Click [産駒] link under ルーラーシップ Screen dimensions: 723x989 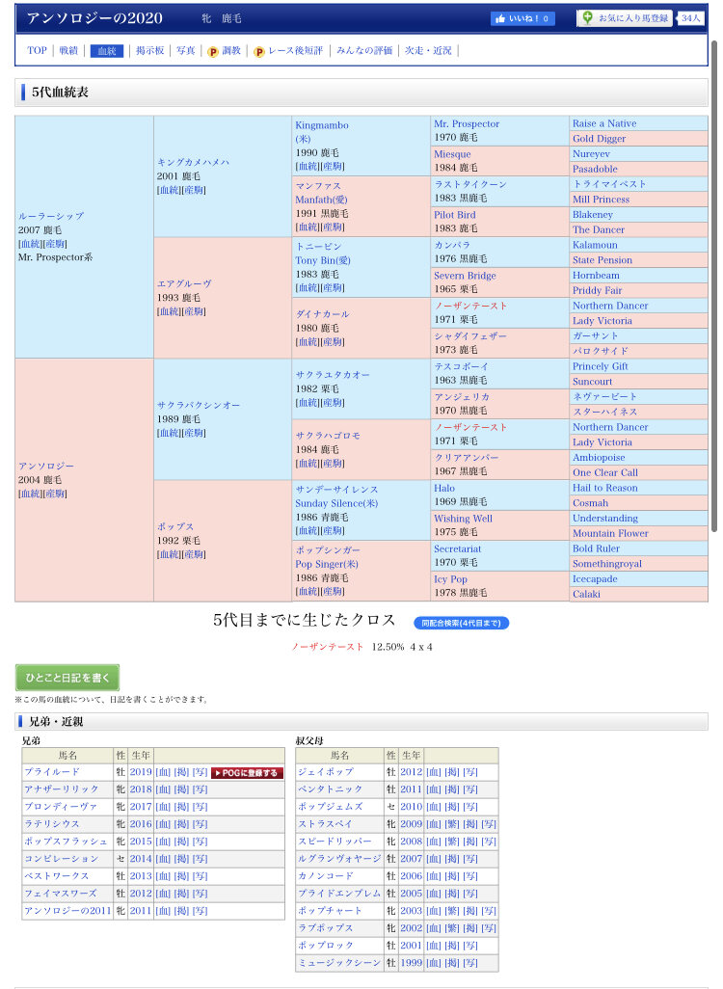coord(54,244)
